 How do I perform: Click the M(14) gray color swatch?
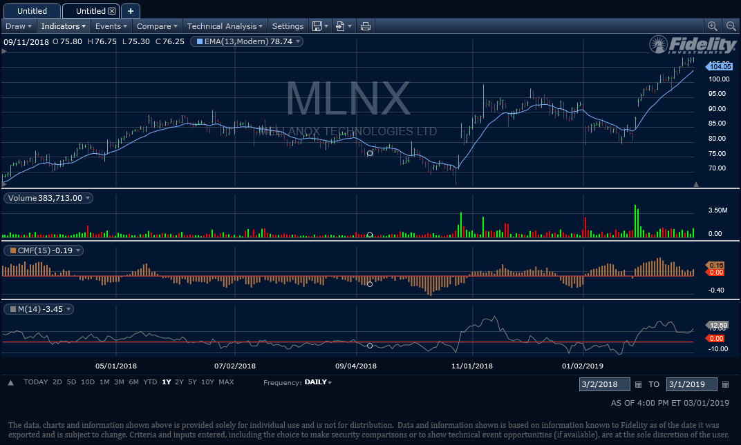[13, 309]
